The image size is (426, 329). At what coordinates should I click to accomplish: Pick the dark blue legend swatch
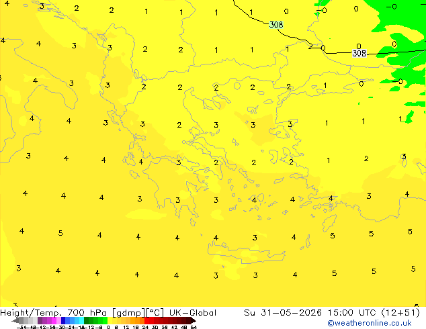63,320
